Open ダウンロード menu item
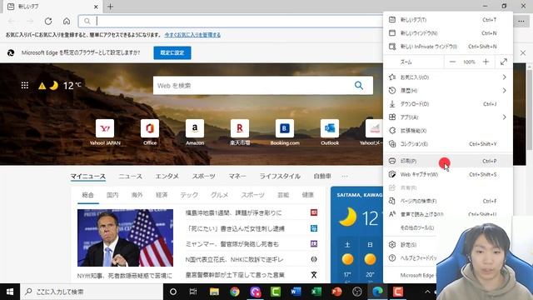This screenshot has width=533, height=300. tap(448, 103)
